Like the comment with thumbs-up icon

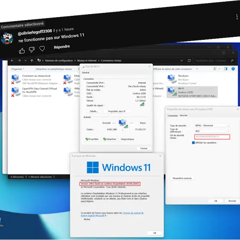click(x=22, y=51)
